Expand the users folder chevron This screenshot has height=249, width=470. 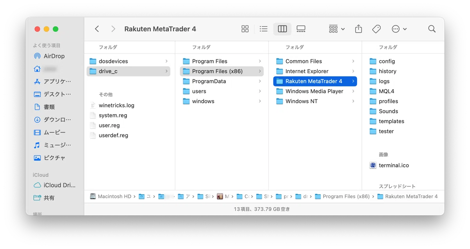coord(260,91)
